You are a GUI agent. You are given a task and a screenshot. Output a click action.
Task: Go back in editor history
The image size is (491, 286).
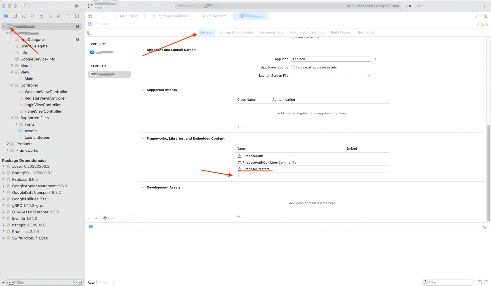(x=98, y=16)
